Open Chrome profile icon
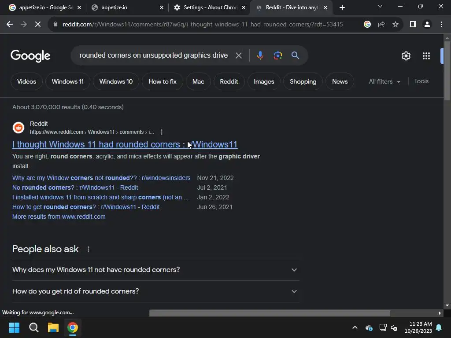The width and height of the screenshot is (451, 338). (427, 25)
